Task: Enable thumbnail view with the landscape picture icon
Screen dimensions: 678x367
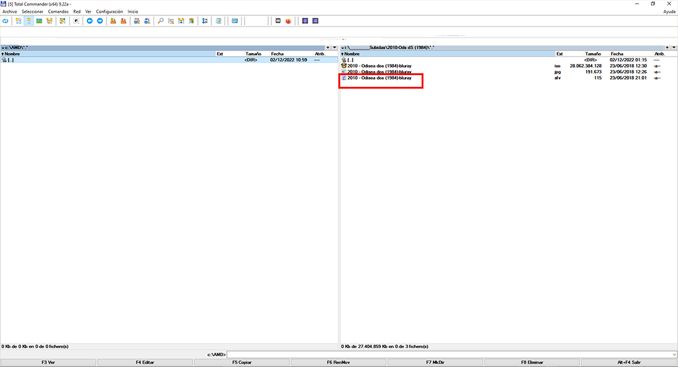Action: click(x=39, y=21)
